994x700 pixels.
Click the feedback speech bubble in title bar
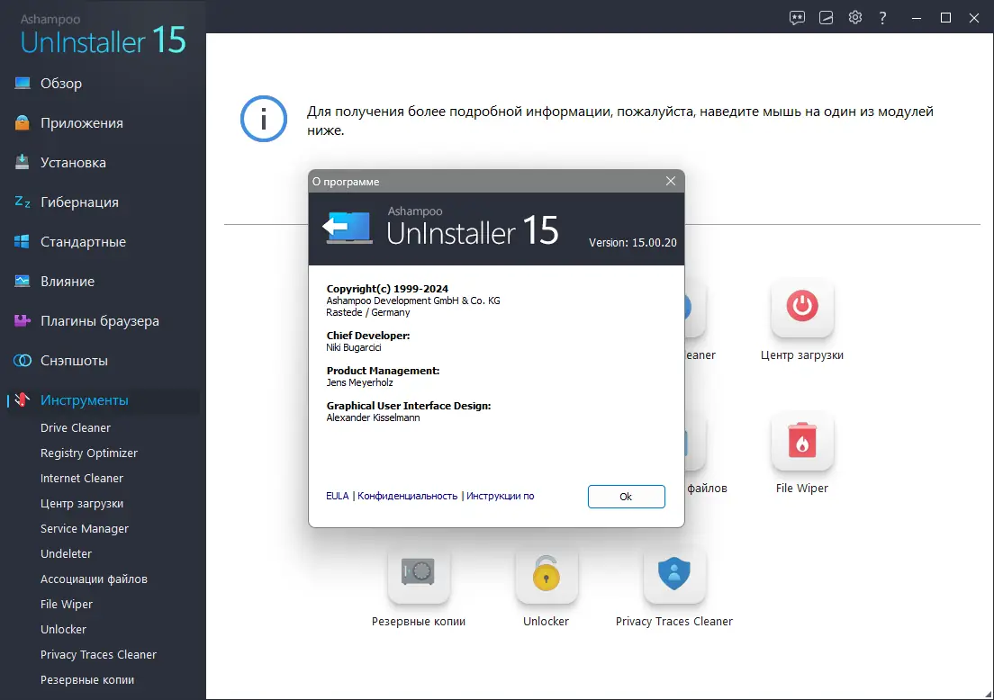point(796,17)
